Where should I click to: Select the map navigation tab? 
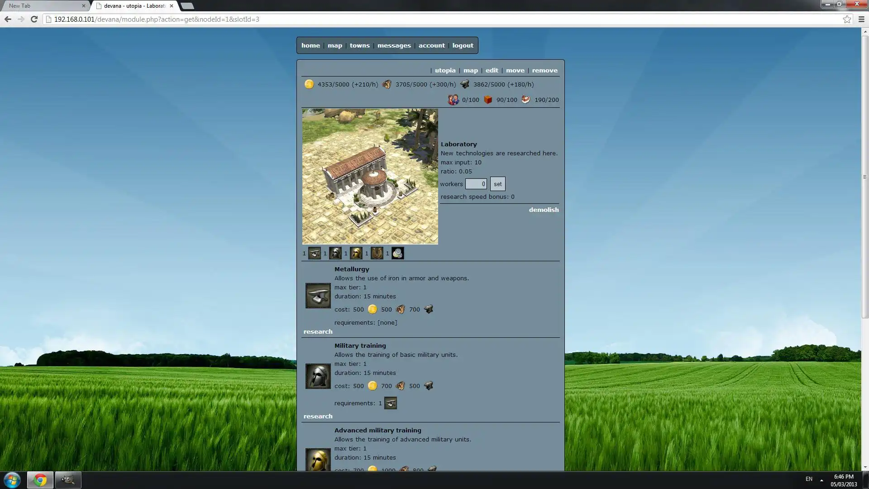334,45
